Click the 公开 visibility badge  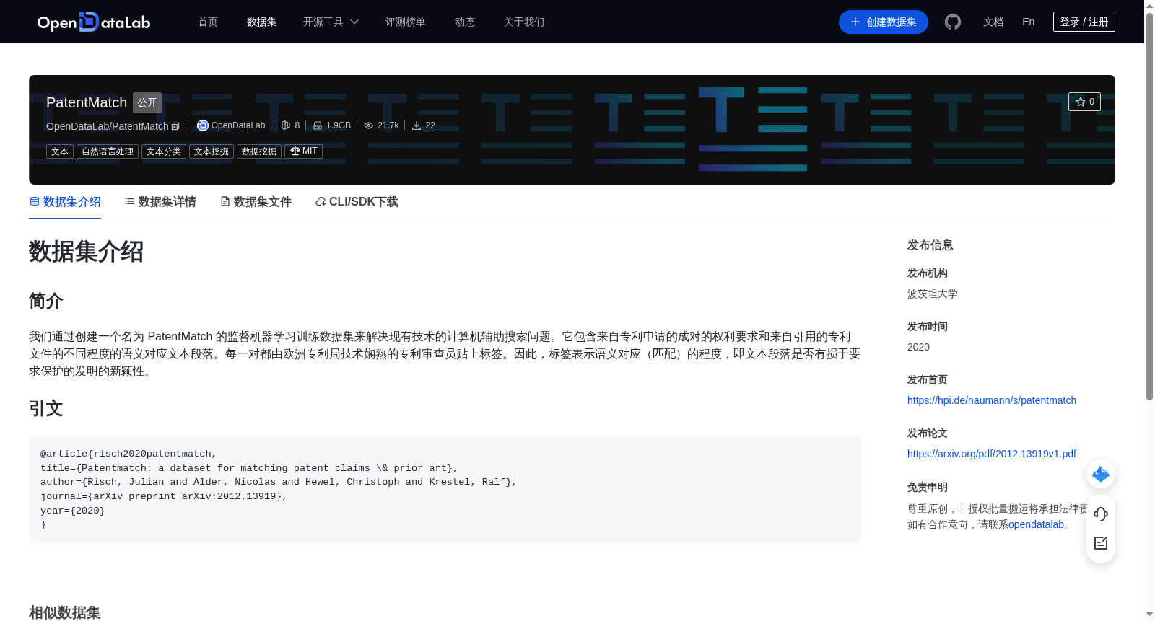pos(147,102)
